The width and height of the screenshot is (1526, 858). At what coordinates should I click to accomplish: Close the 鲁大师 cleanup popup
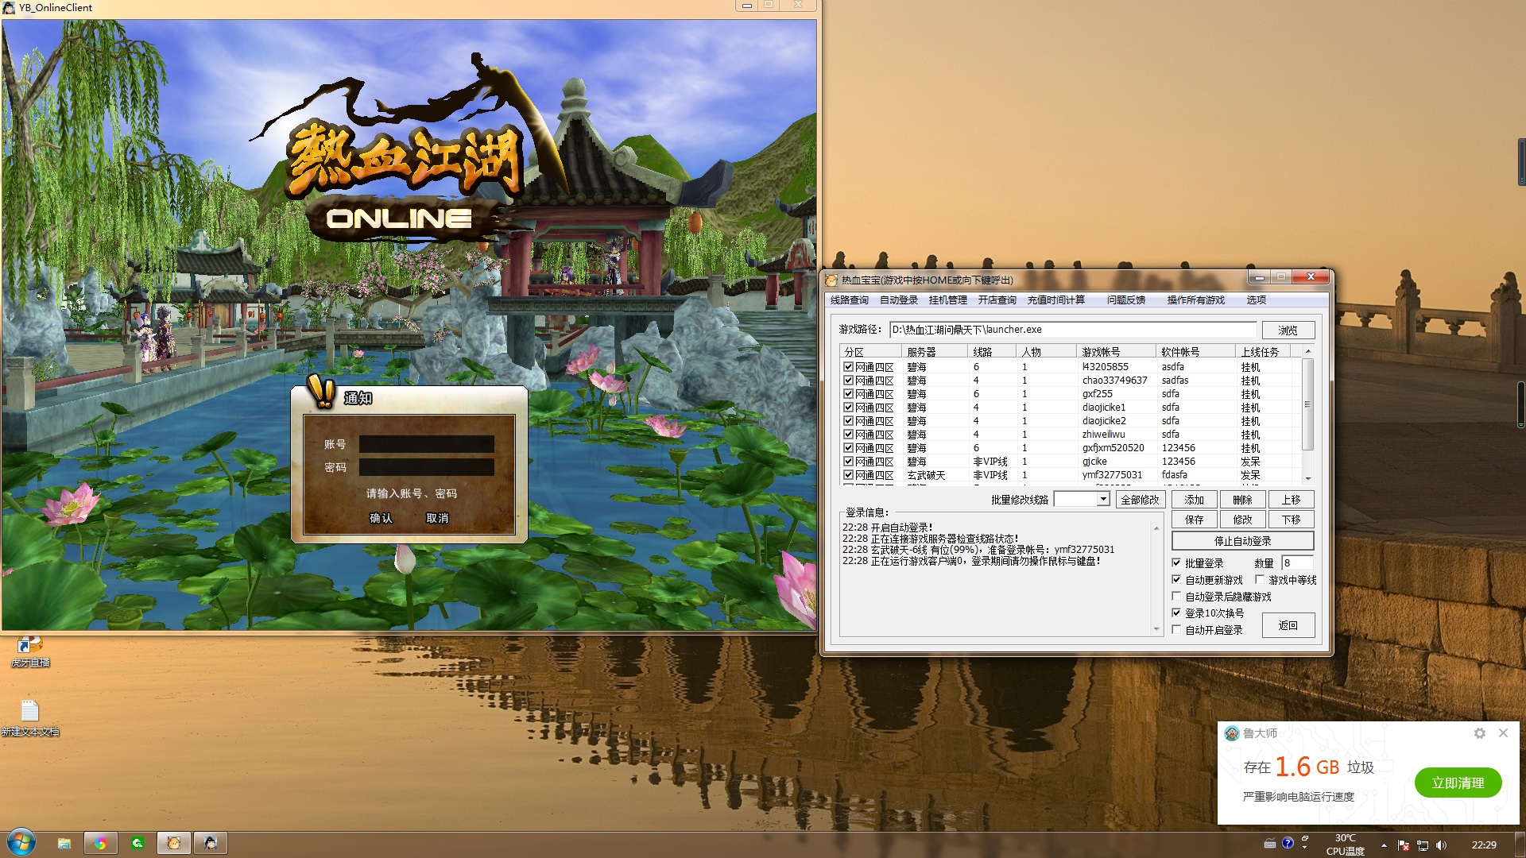pyautogui.click(x=1503, y=732)
